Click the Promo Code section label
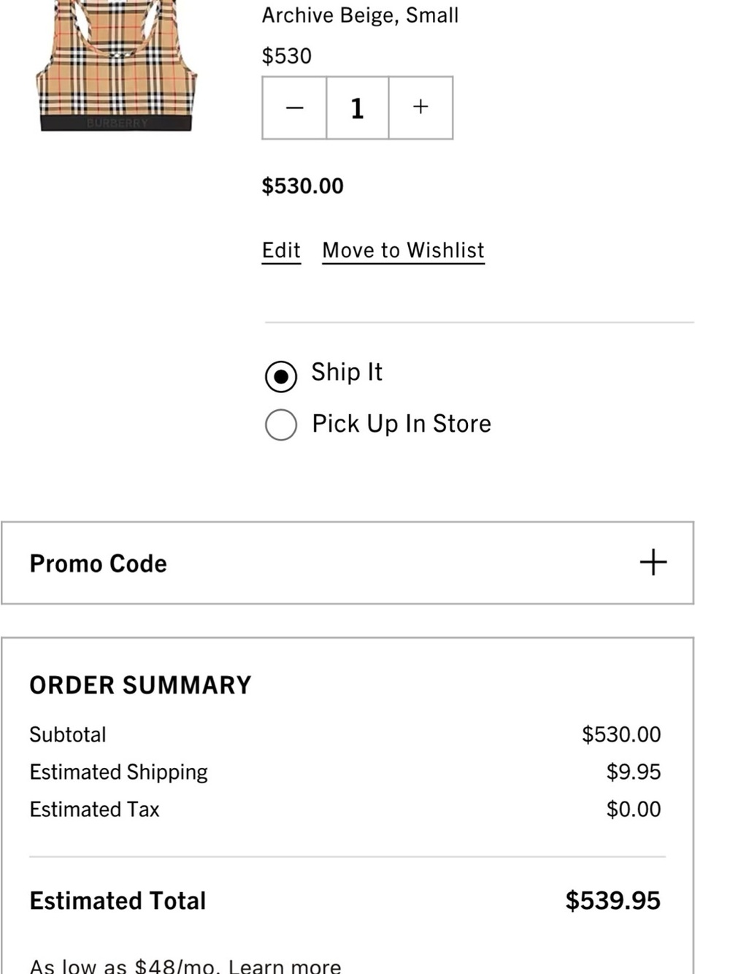 click(98, 563)
